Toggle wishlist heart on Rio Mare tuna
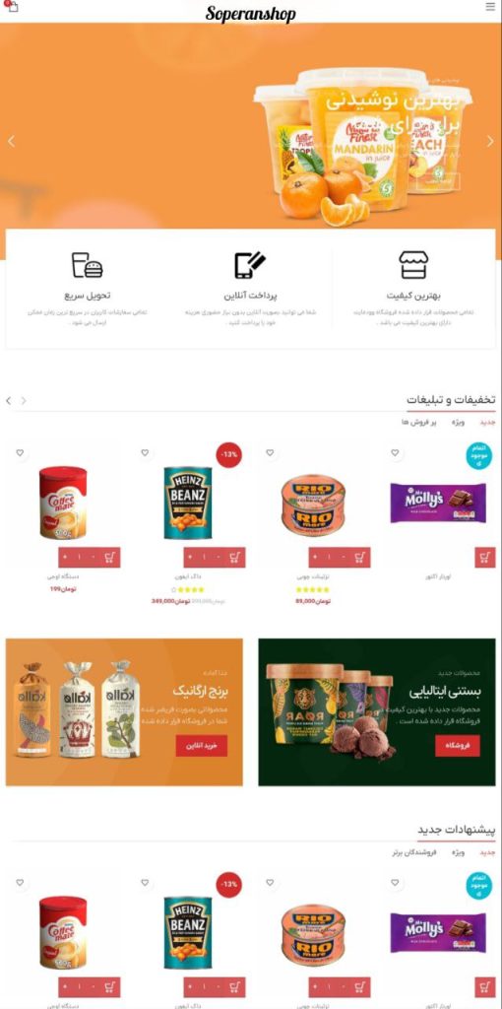 pos(270,453)
